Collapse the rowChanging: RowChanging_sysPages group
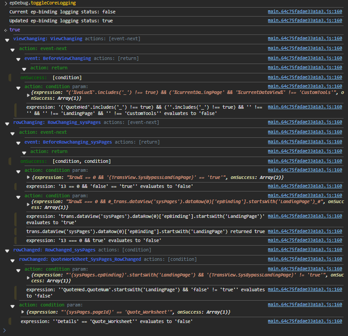 click(7, 124)
